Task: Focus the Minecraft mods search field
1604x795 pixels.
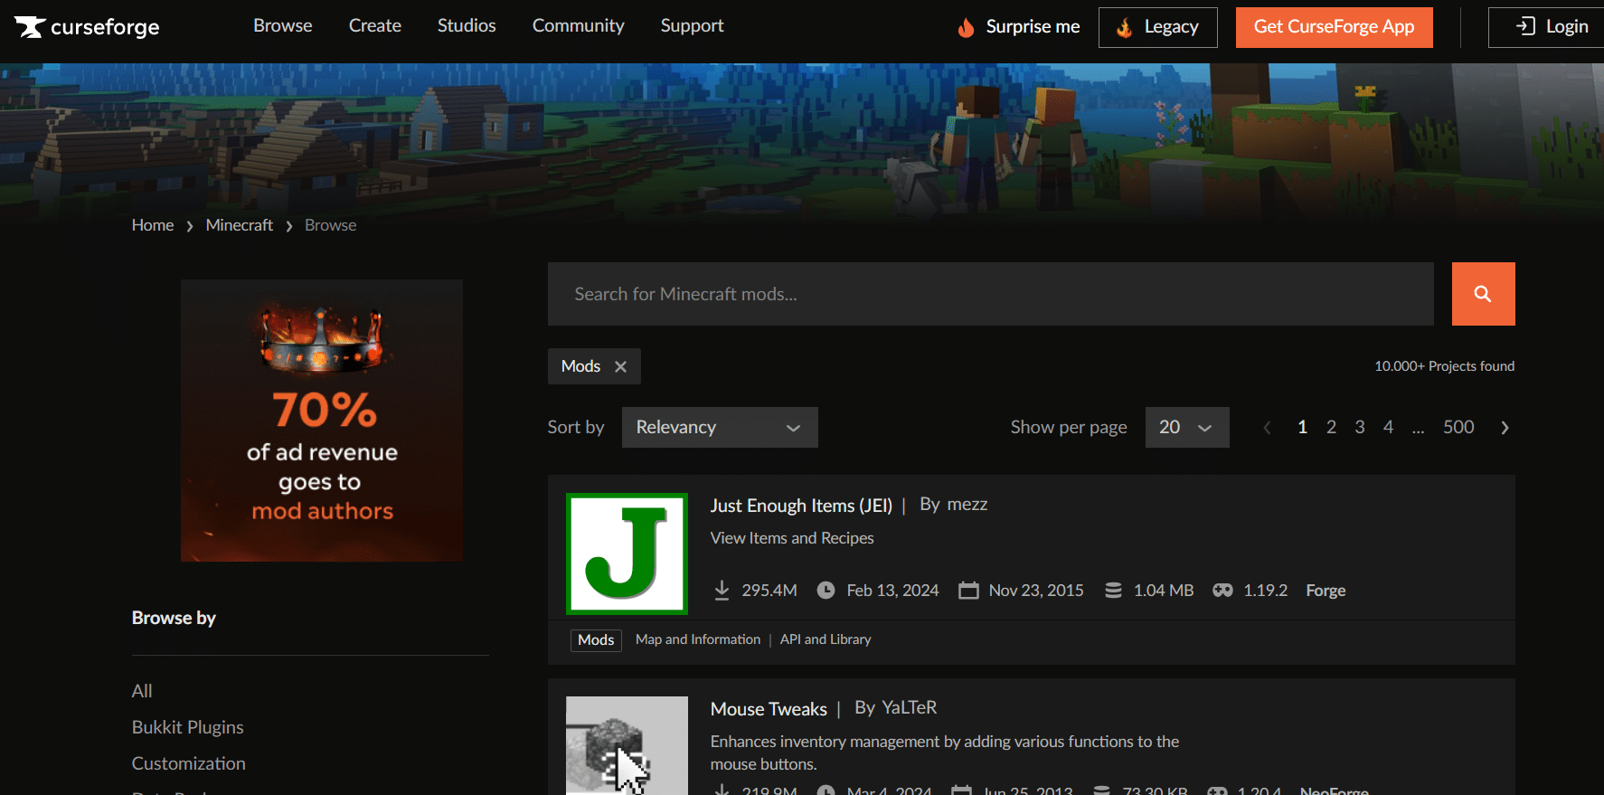Action: tap(991, 294)
